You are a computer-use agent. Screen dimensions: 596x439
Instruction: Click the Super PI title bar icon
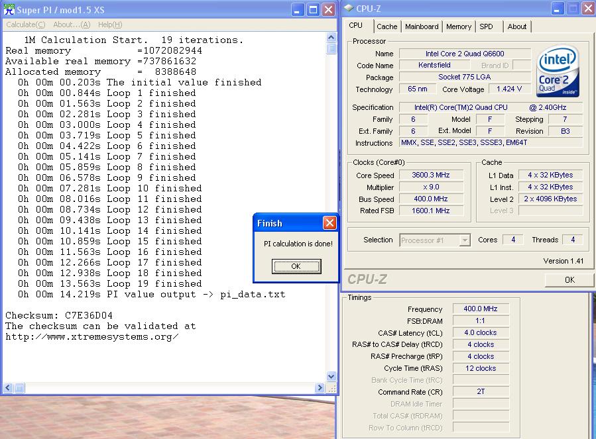[9, 9]
